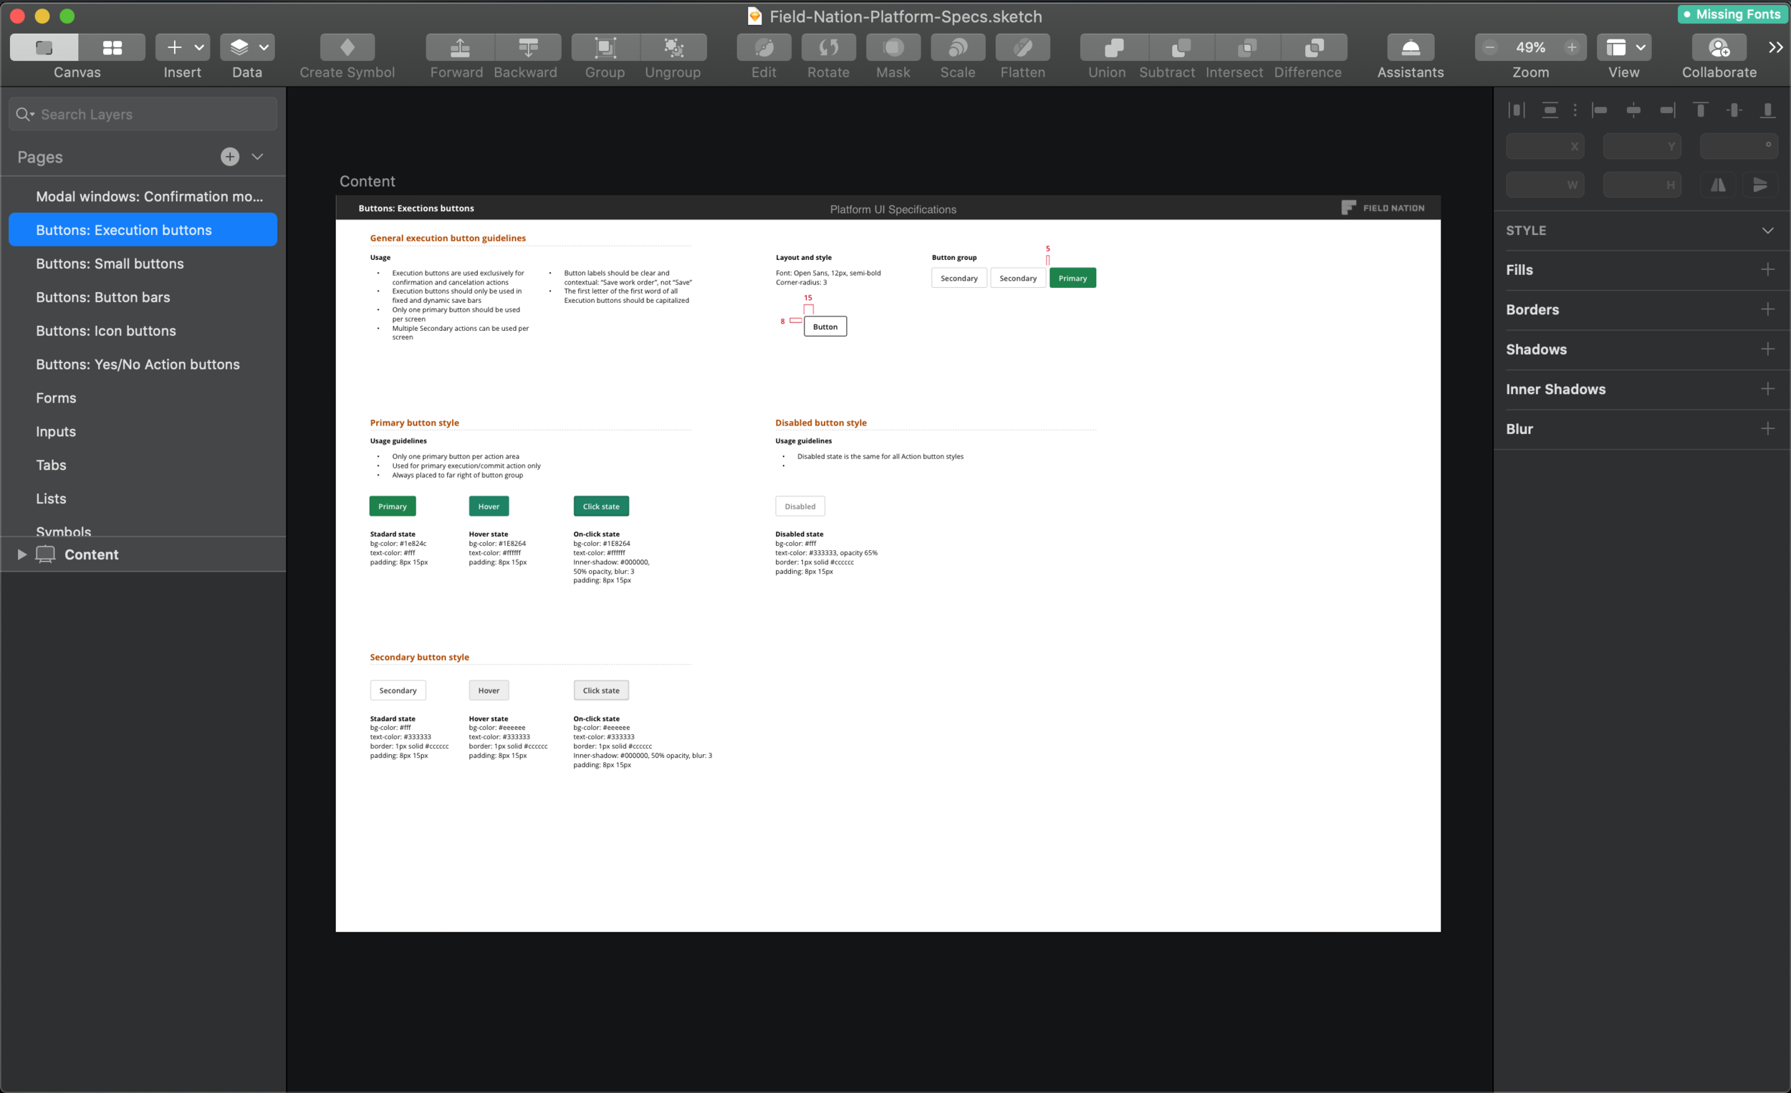Click the Backward toolbar icon

point(529,47)
